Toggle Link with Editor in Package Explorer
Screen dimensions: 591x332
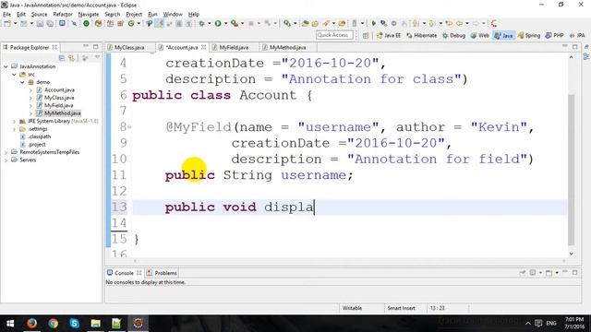coord(71,58)
